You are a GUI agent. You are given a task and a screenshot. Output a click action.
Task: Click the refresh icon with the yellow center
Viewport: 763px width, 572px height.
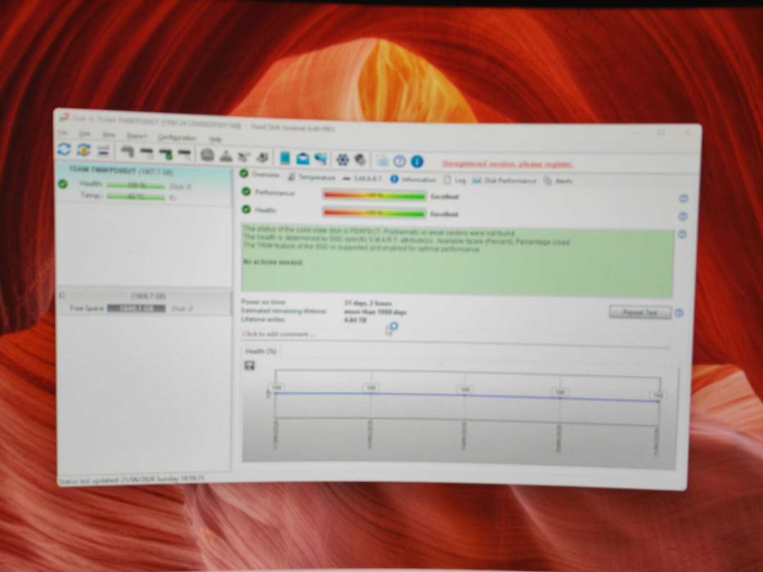(83, 150)
